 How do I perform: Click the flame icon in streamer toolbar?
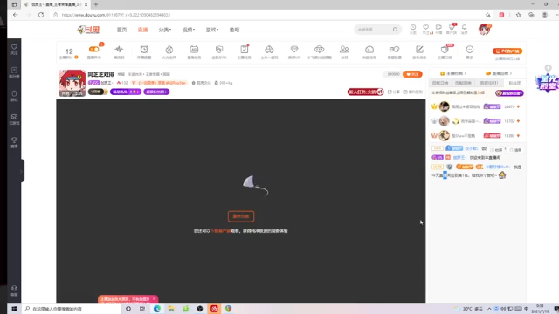coord(169,49)
